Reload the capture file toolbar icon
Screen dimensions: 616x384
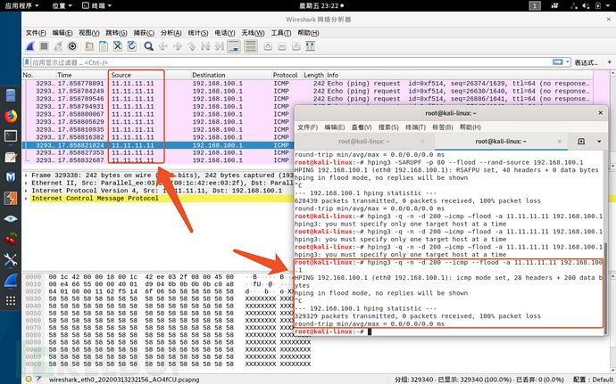click(131, 46)
